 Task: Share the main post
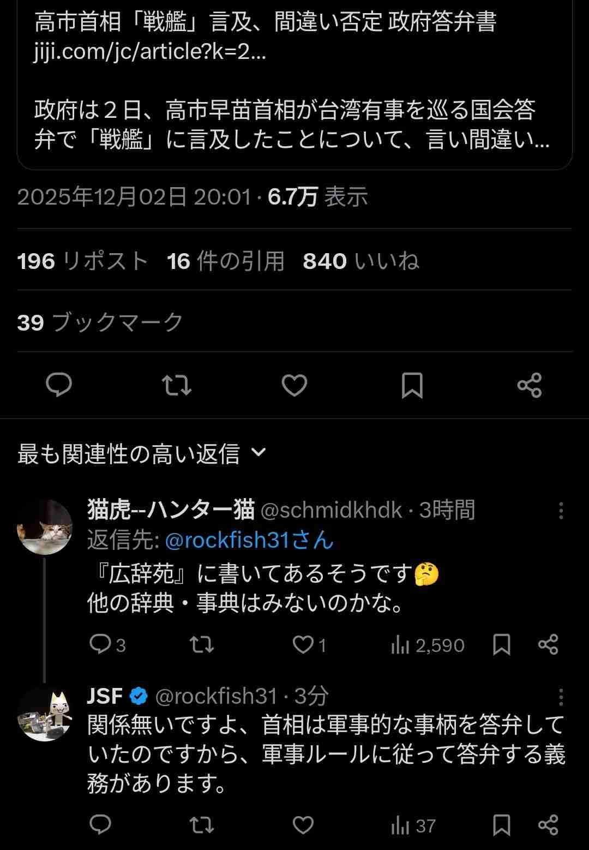[x=529, y=385]
